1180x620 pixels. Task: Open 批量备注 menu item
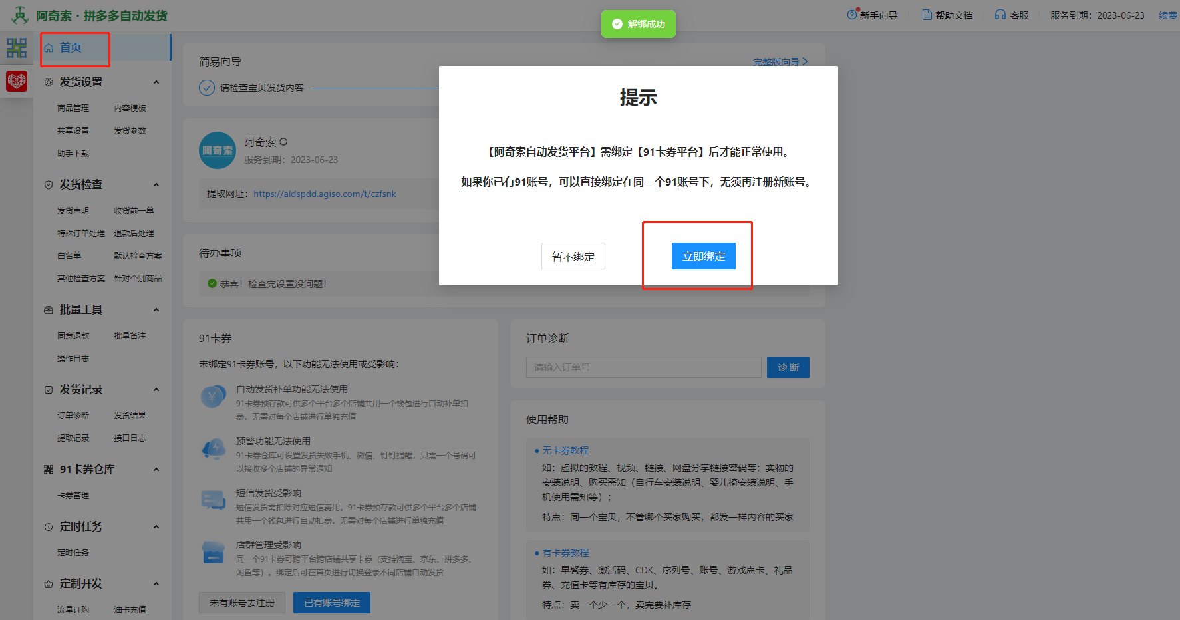[130, 335]
